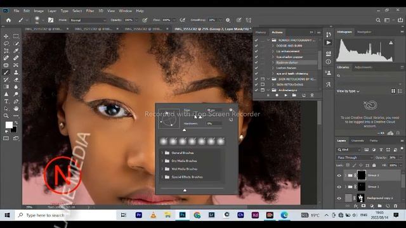
Task: Toggle the Lashes Darken action checkmark
Action: coord(256,68)
